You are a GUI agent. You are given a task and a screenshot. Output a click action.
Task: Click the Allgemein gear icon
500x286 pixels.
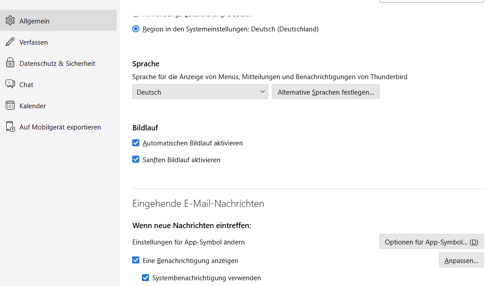(x=10, y=21)
